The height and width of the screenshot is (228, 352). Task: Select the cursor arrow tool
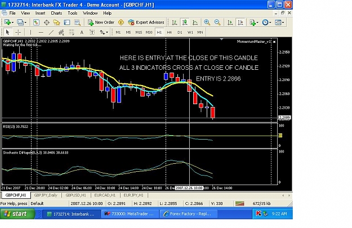pyautogui.click(x=7, y=32)
